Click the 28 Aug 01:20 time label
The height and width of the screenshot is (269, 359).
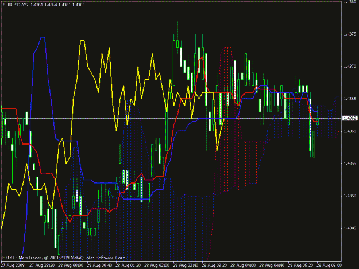pyautogui.click(x=128, y=266)
